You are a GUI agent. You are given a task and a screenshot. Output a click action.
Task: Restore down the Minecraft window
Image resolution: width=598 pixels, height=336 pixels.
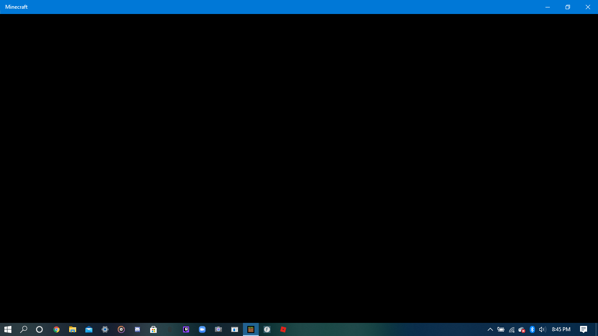568,7
